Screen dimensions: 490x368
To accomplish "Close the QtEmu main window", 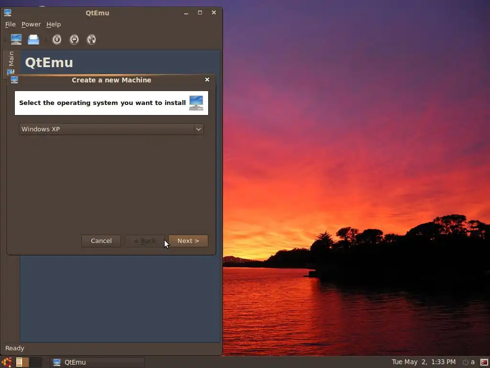I will tap(214, 12).
